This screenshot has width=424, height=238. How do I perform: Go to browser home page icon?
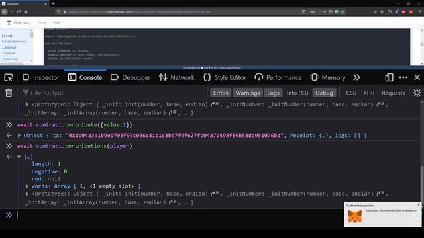point(26,12)
